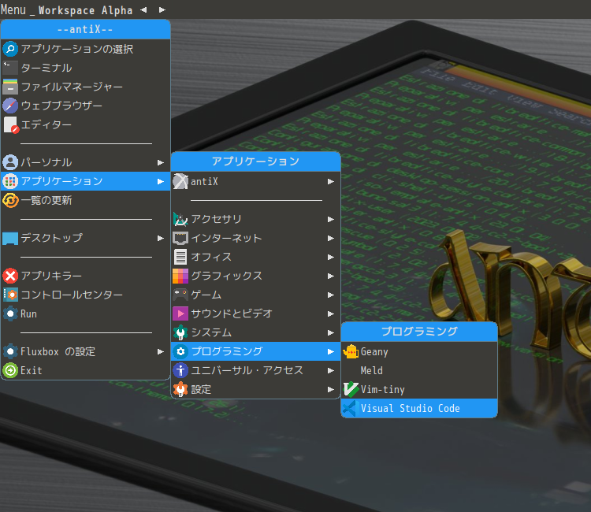The image size is (591, 512).
Task: Click the gear icon beside Fluxbox の設定
Action: (10, 351)
